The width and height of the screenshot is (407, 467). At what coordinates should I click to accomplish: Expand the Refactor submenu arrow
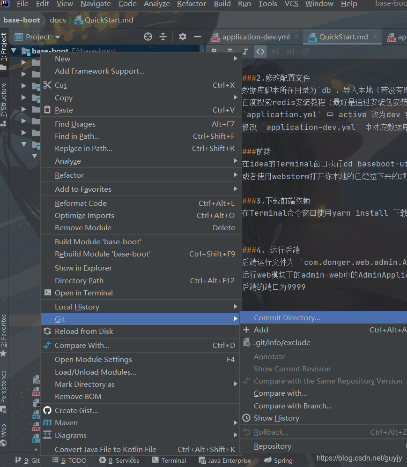point(236,175)
